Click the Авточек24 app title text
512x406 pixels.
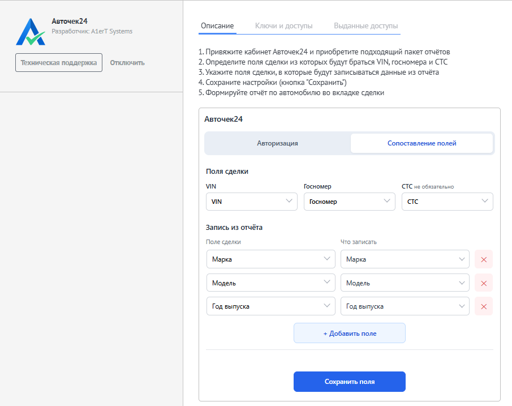[70, 22]
